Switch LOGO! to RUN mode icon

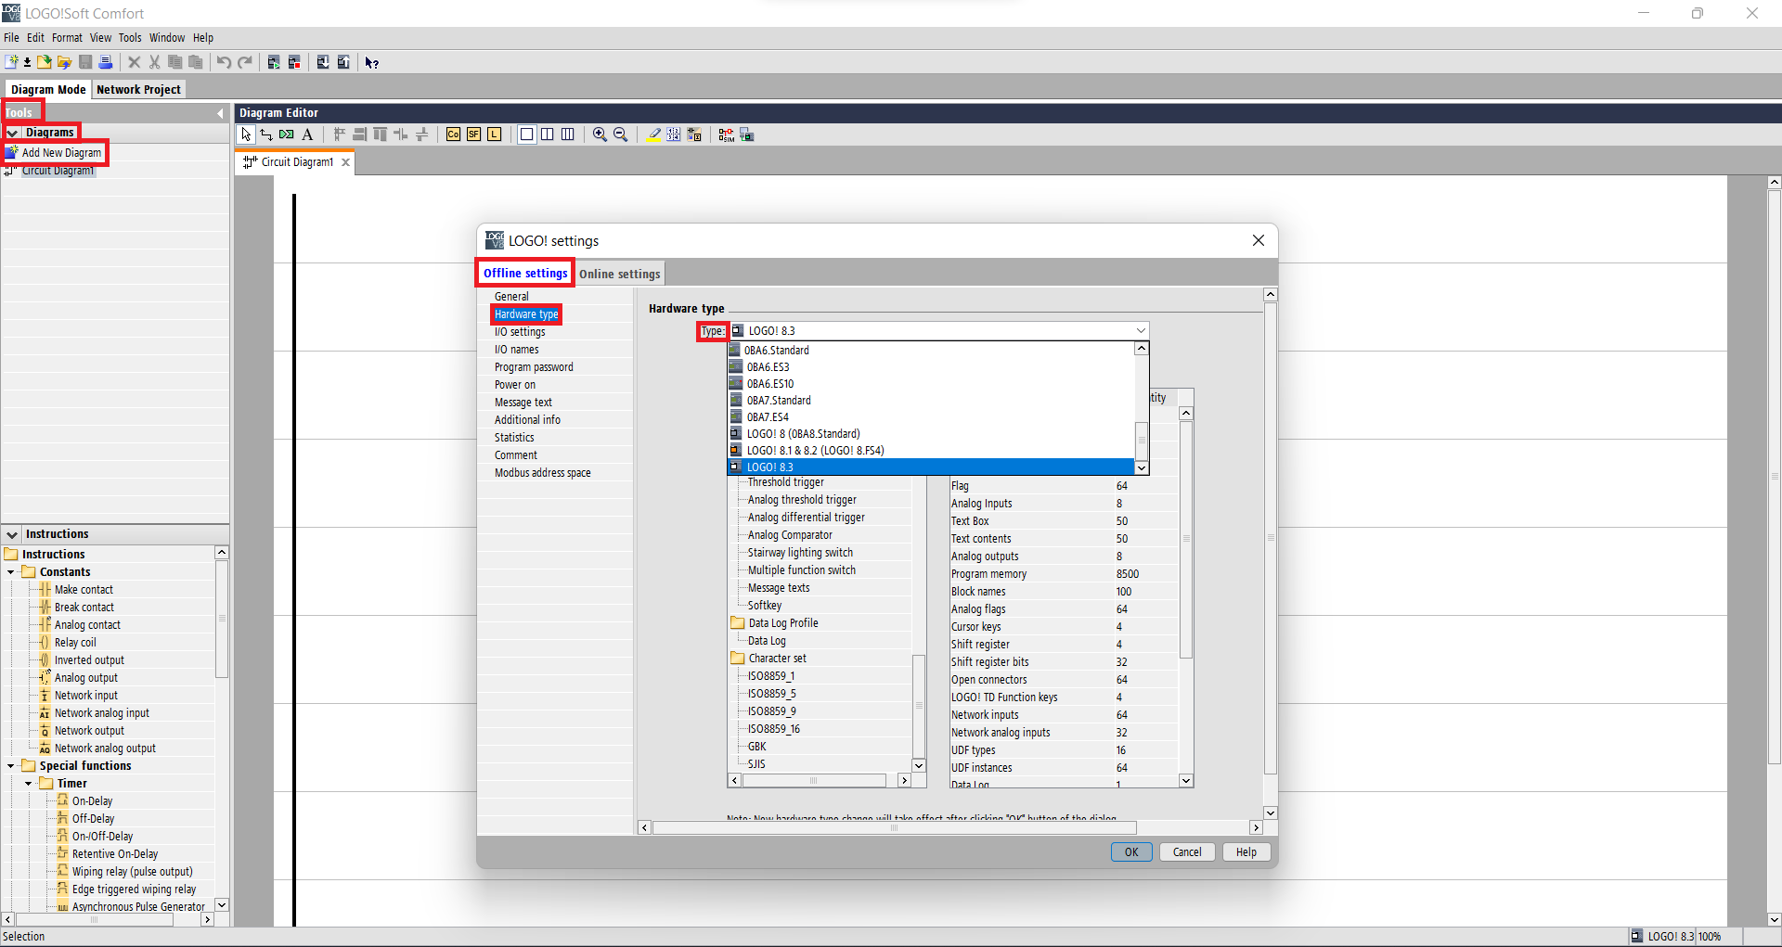point(274,62)
